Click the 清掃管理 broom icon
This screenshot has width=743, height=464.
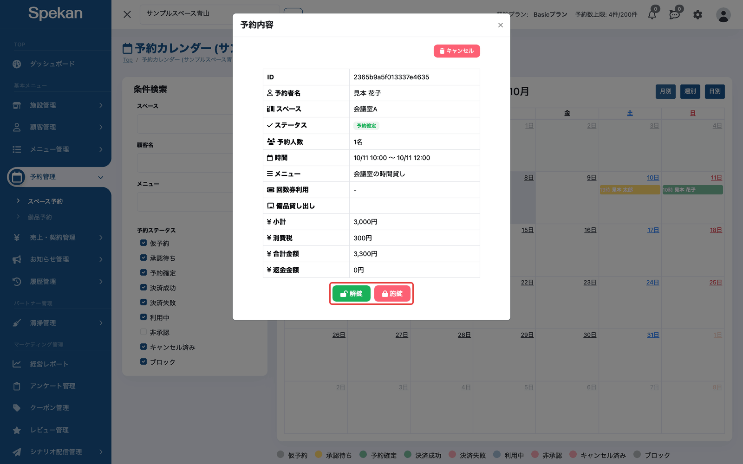pyautogui.click(x=17, y=323)
